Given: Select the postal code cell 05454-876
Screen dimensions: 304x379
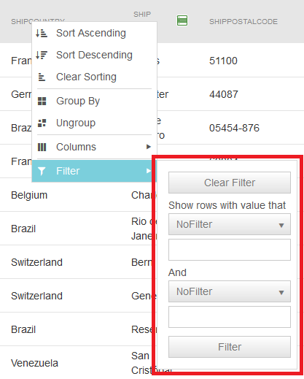Looking at the screenshot, I should 234,128.
